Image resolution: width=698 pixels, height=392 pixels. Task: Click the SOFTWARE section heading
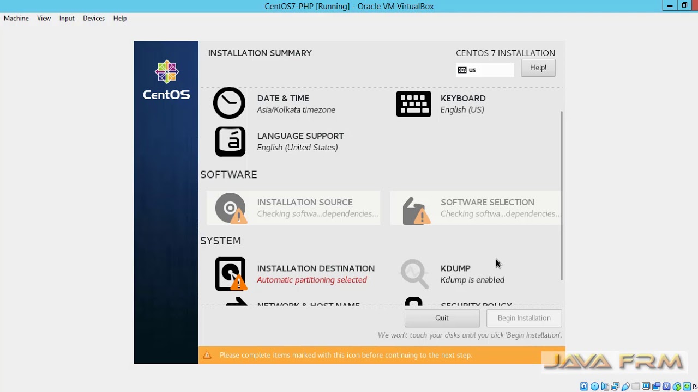(228, 174)
